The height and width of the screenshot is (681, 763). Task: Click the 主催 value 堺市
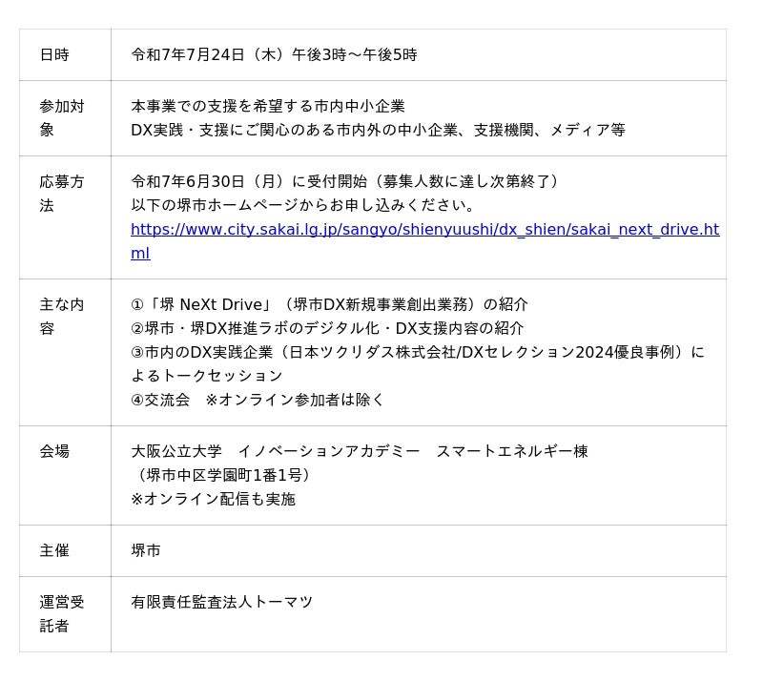pyautogui.click(x=146, y=551)
